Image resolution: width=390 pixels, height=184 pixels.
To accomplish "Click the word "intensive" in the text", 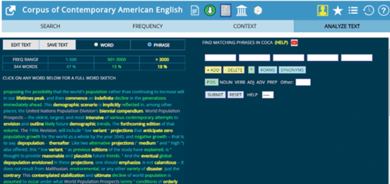I will [94, 117].
